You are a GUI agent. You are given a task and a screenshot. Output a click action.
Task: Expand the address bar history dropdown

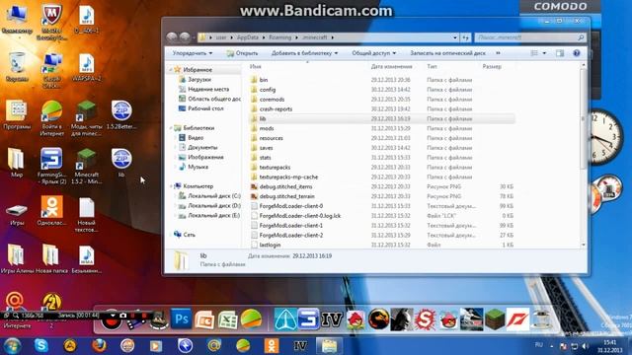(x=455, y=37)
